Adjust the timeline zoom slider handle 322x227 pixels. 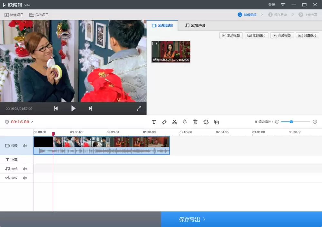[291, 122]
